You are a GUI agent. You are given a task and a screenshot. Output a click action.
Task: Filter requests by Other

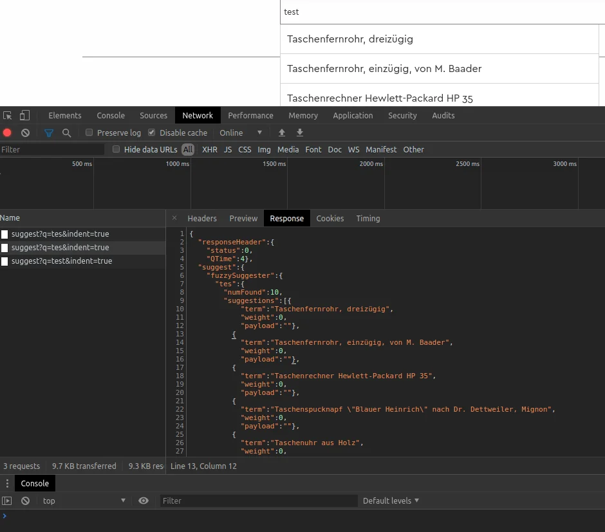[x=413, y=150]
